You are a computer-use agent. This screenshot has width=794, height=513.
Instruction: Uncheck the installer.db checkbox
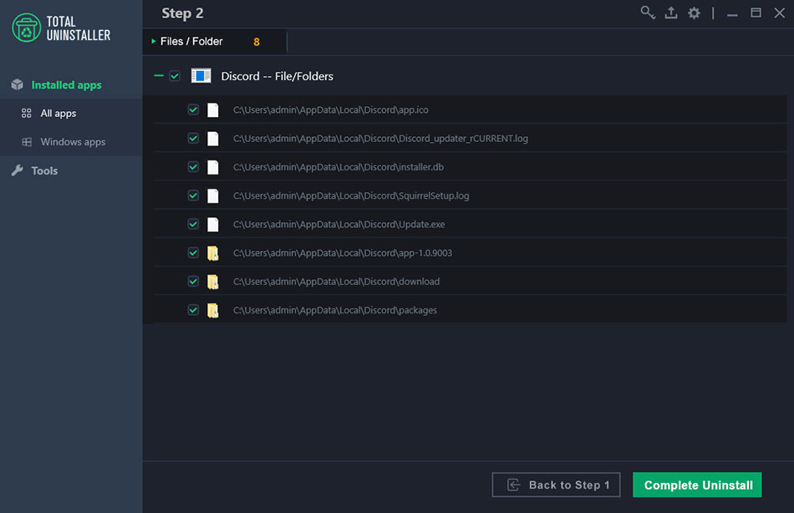(193, 166)
